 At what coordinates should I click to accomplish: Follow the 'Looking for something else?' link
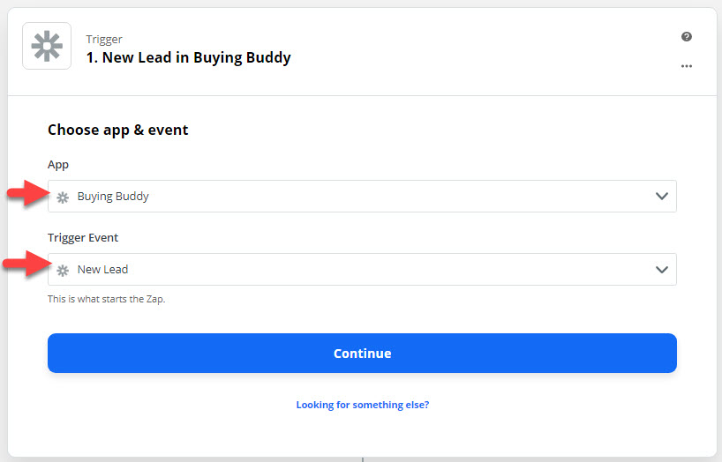363,405
